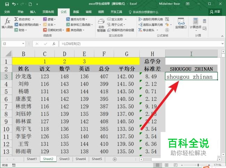Click the Insert Function (插入函数) icon
This screenshot has width=226, height=168.
7,23
